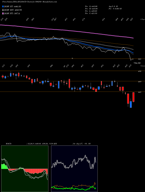Click the chart title mentioning MunafaSutra.com
This screenshot has height=192, width=145.
tap(30, 2)
